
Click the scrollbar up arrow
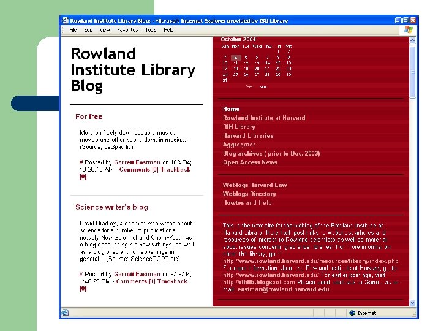(412, 40)
